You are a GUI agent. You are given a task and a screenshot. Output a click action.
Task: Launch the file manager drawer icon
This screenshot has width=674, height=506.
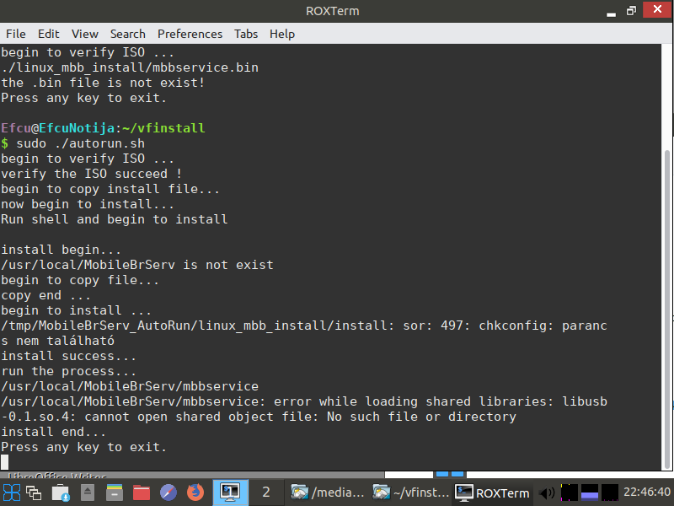click(x=115, y=493)
